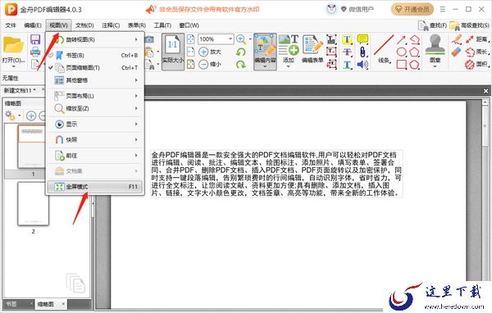Select the red 线条 line drawing tool
The height and width of the screenshot is (313, 492).
pos(384,49)
